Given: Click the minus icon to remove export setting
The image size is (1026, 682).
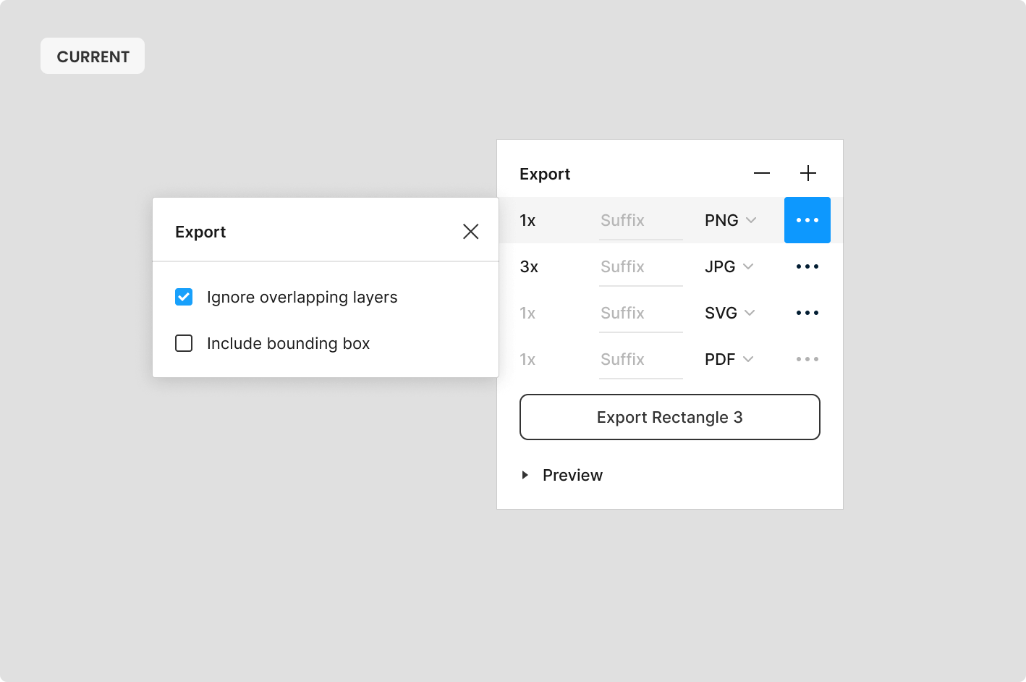Looking at the screenshot, I should (x=762, y=173).
